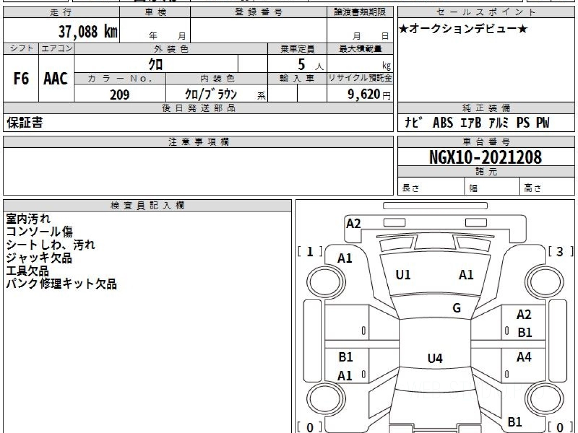578x433 pixels.
Task: Select the パンク修理キット欠品 inspector note
Action: point(61,284)
